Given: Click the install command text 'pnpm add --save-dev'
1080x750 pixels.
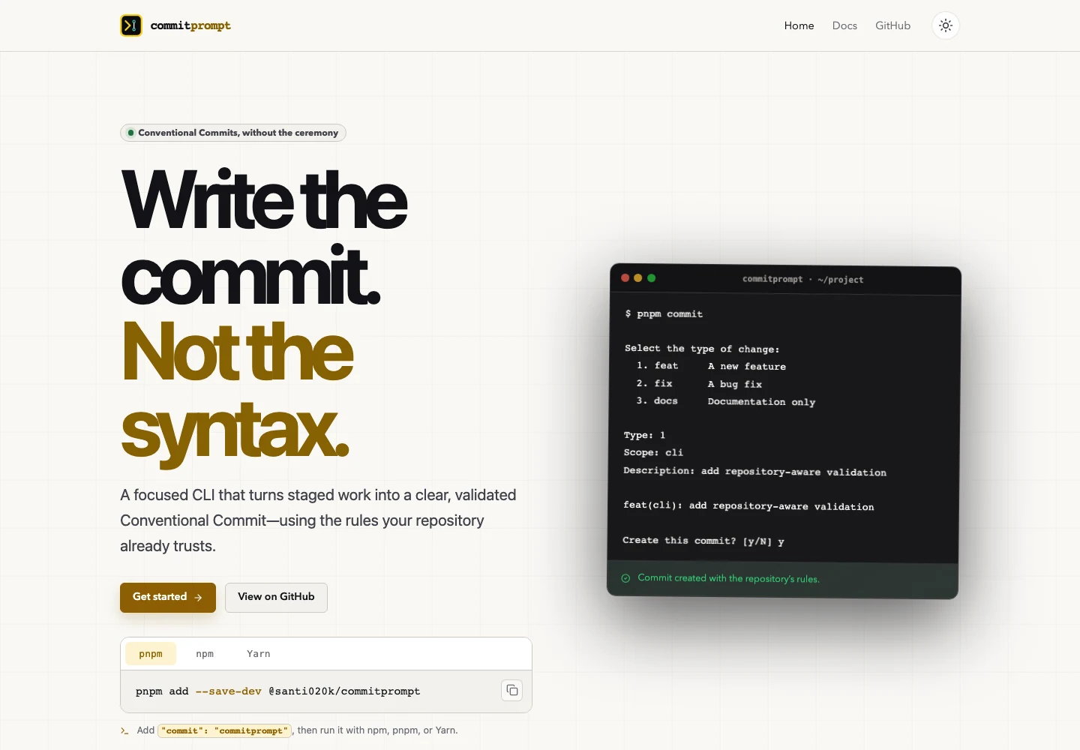Looking at the screenshot, I should click(x=199, y=691).
